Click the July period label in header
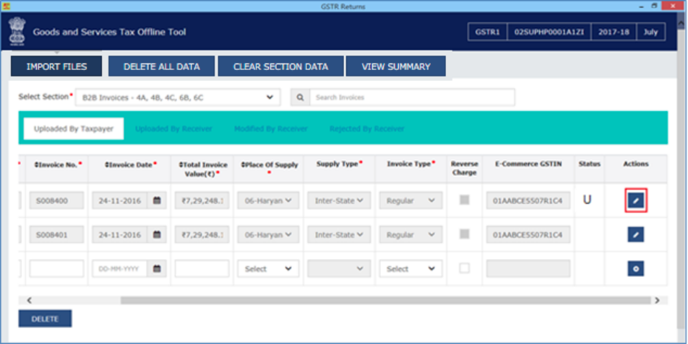Image resolution: width=688 pixels, height=344 pixels. tap(650, 32)
